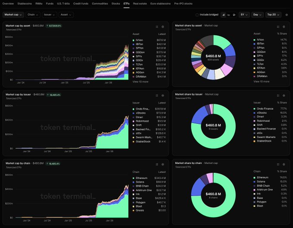The image size is (293, 228).
Task: Switch to the line chart view icon
Action: [229, 15]
